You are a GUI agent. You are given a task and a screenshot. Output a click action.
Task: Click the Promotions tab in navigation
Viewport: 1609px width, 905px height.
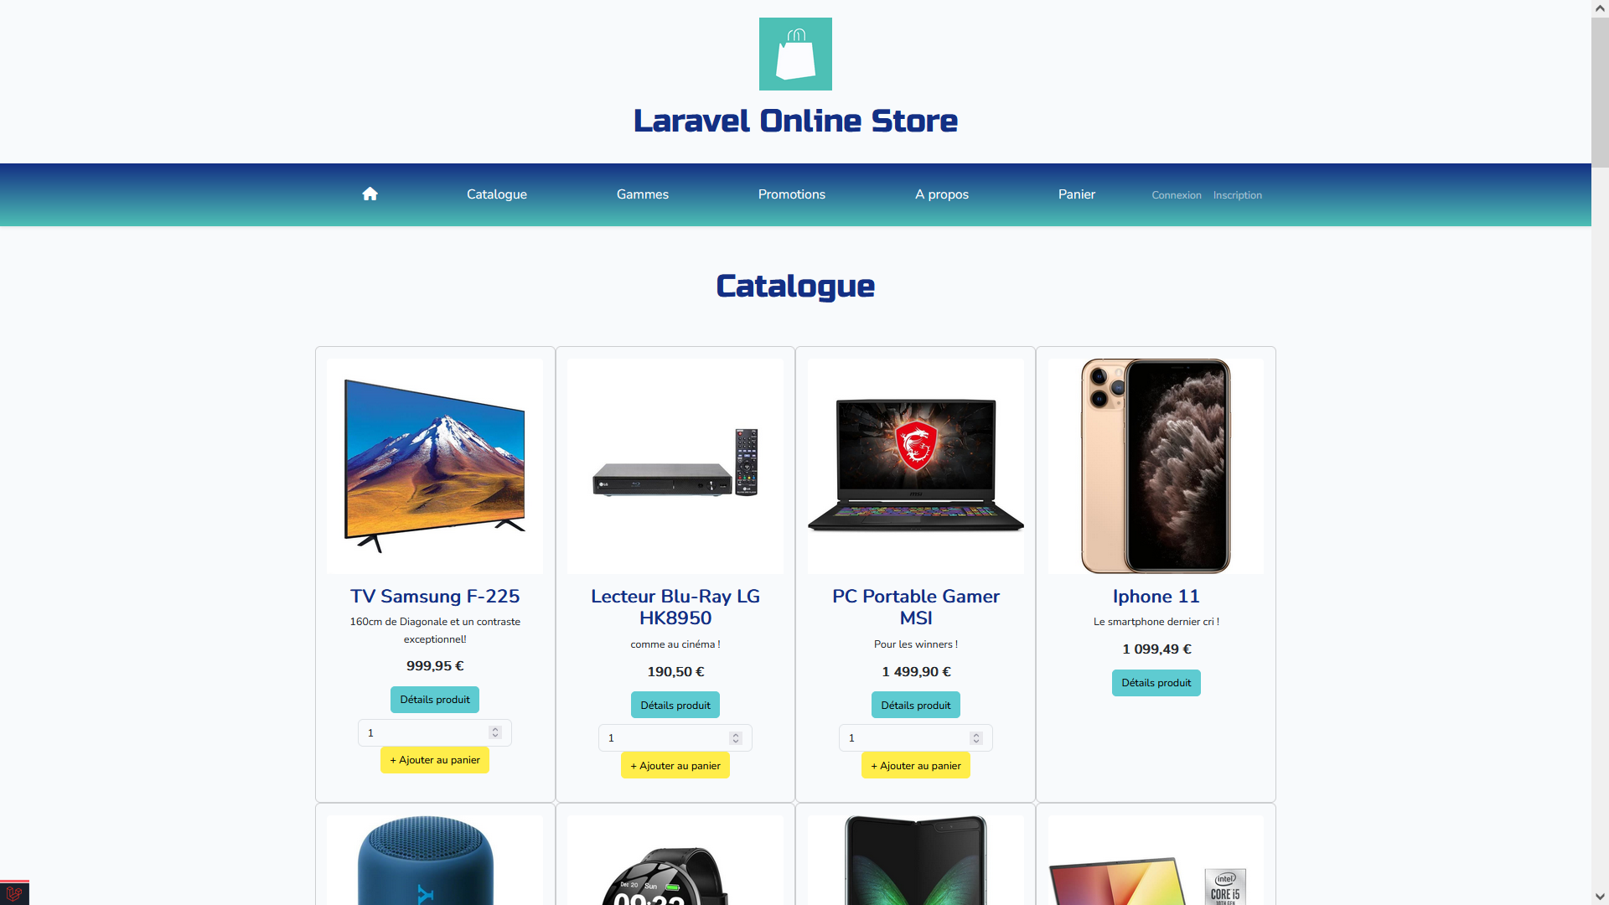tap(791, 194)
